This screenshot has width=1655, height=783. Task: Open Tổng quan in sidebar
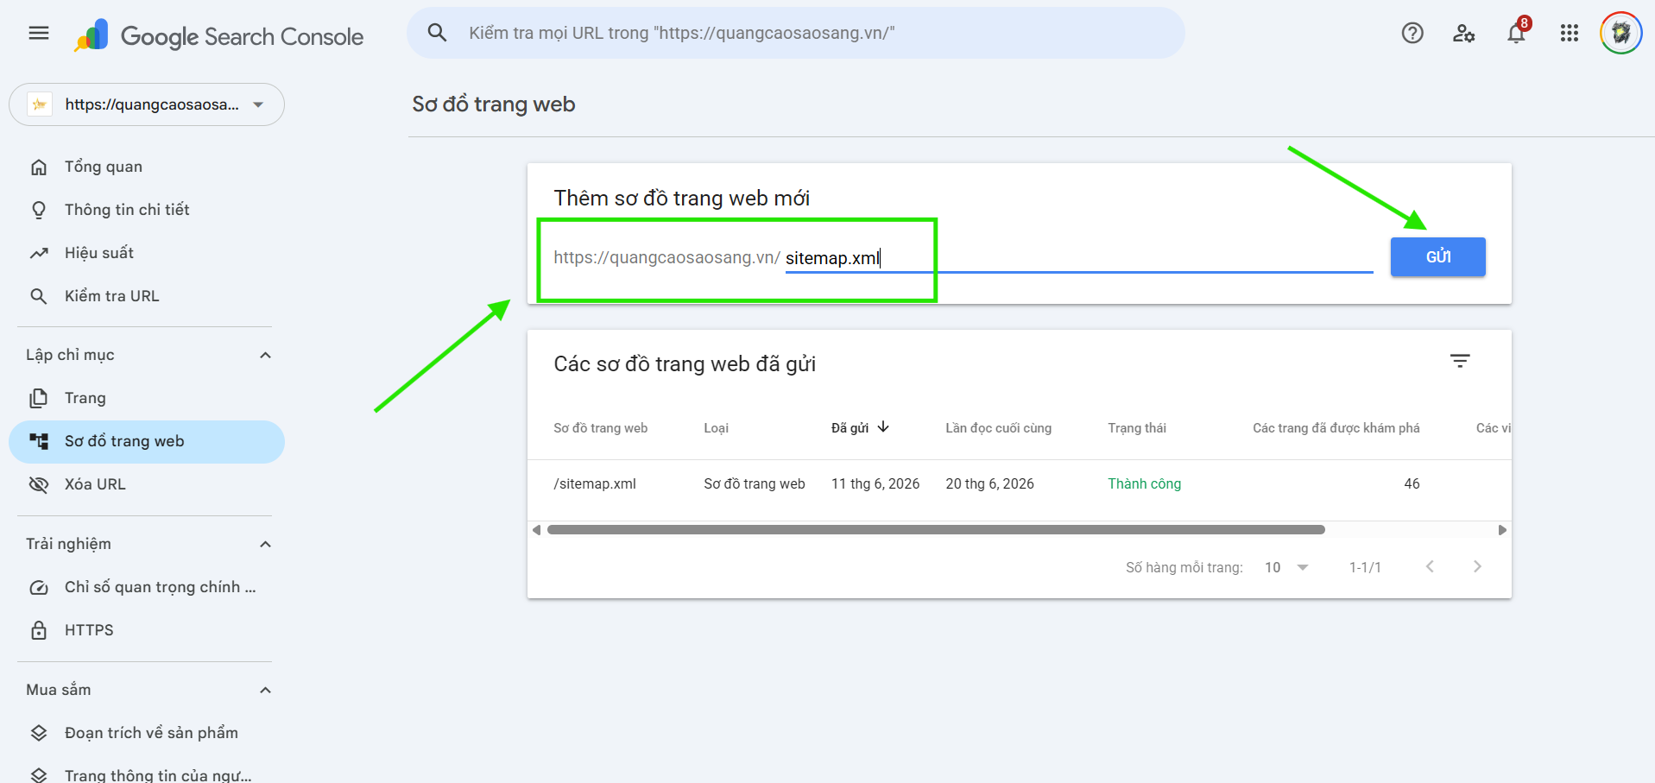pyautogui.click(x=147, y=167)
